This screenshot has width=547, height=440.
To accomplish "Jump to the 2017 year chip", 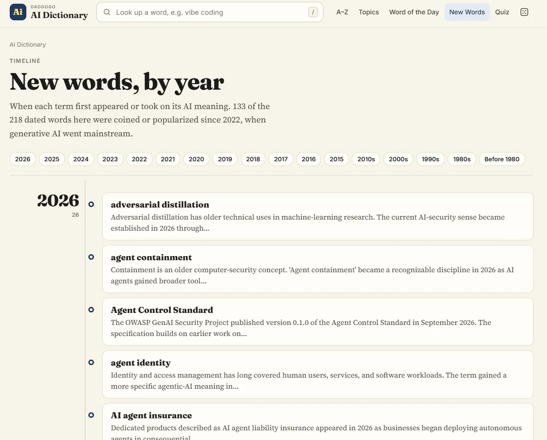I will (x=281, y=159).
